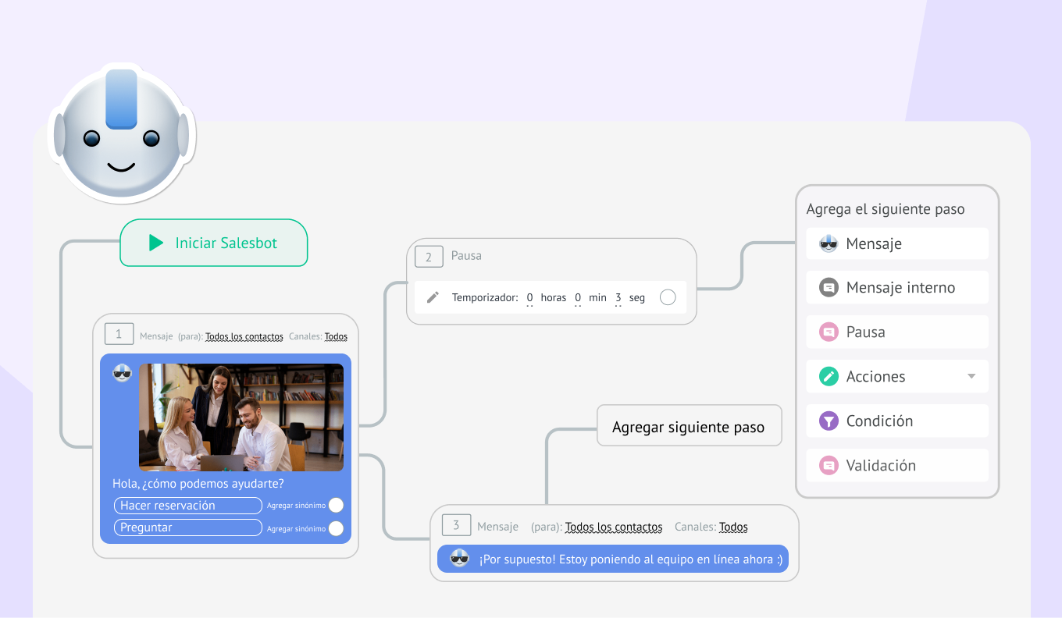Click the green Acciones pencil icon
The width and height of the screenshot is (1062, 618).
click(x=829, y=377)
